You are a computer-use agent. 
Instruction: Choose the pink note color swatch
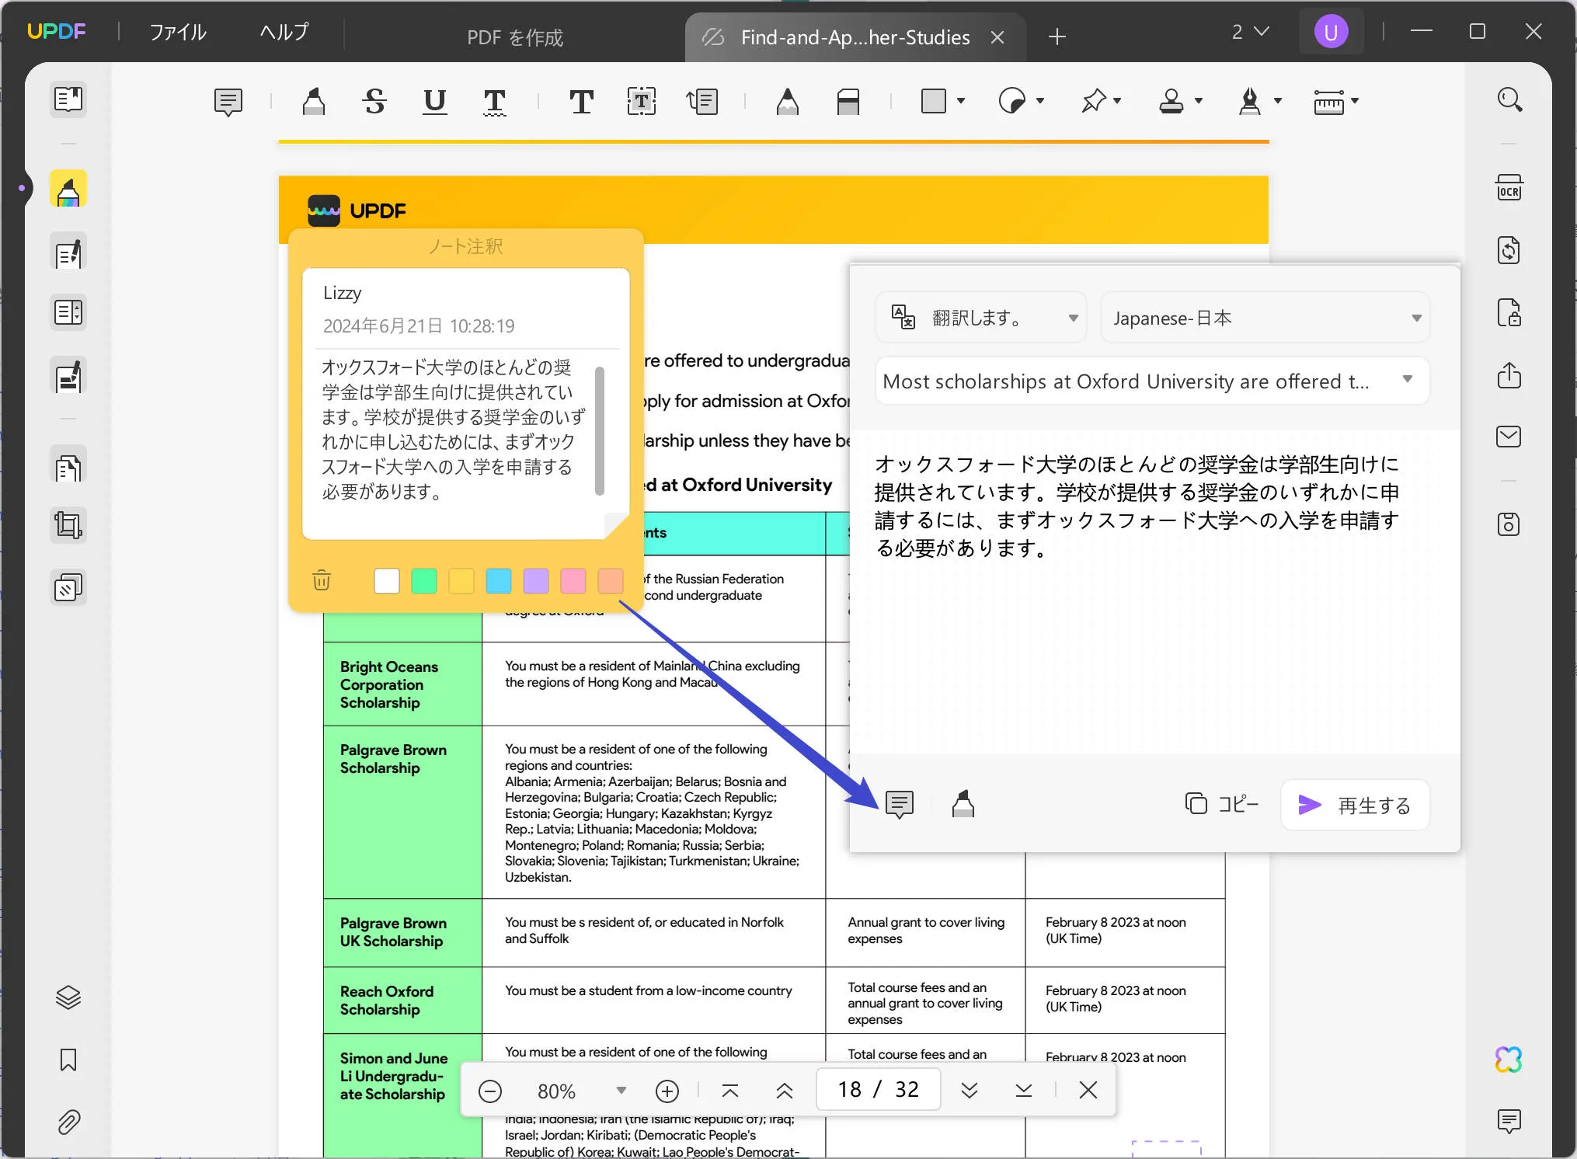point(573,580)
